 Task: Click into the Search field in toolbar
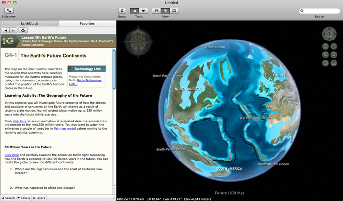point(319,11)
